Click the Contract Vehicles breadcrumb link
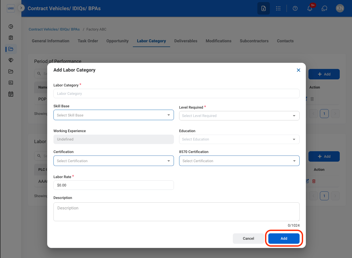352x258 pixels. (x=54, y=29)
